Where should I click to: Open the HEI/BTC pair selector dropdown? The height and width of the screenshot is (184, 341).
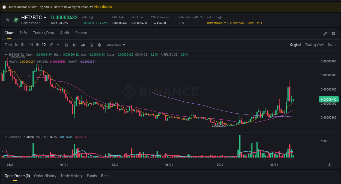(x=45, y=17)
